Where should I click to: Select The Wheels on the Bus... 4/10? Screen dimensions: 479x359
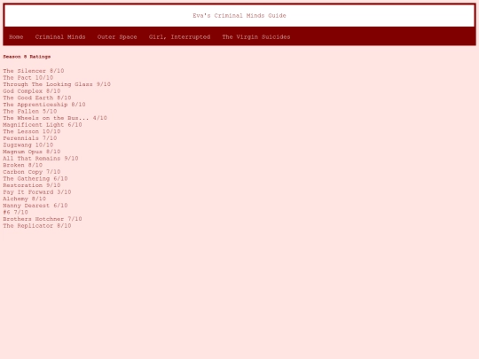tap(55, 118)
